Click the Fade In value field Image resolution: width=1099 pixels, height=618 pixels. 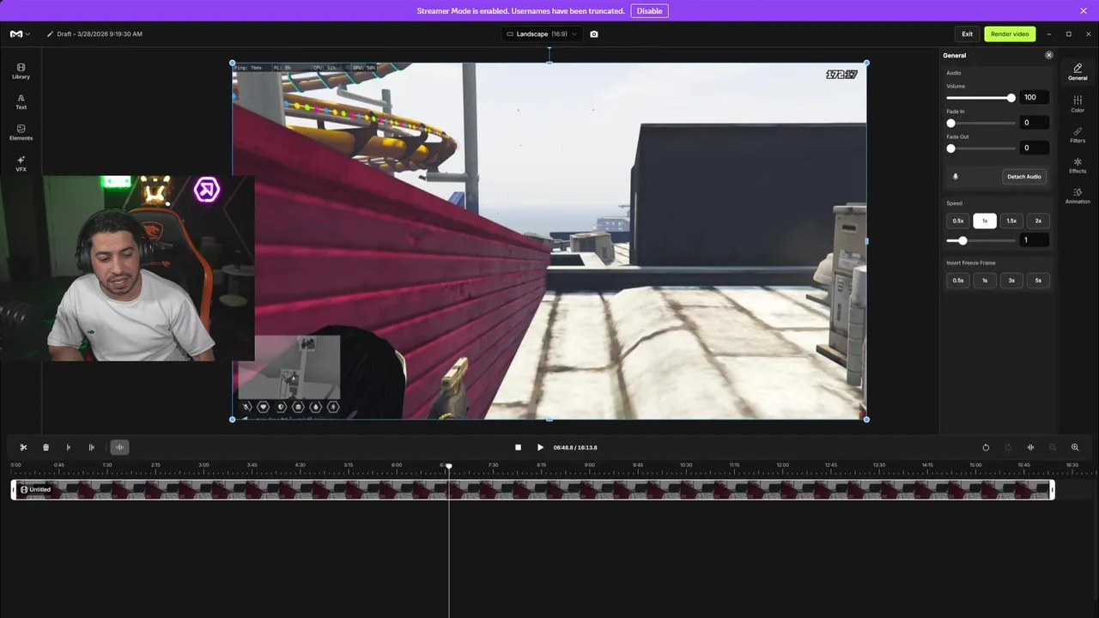click(x=1035, y=123)
